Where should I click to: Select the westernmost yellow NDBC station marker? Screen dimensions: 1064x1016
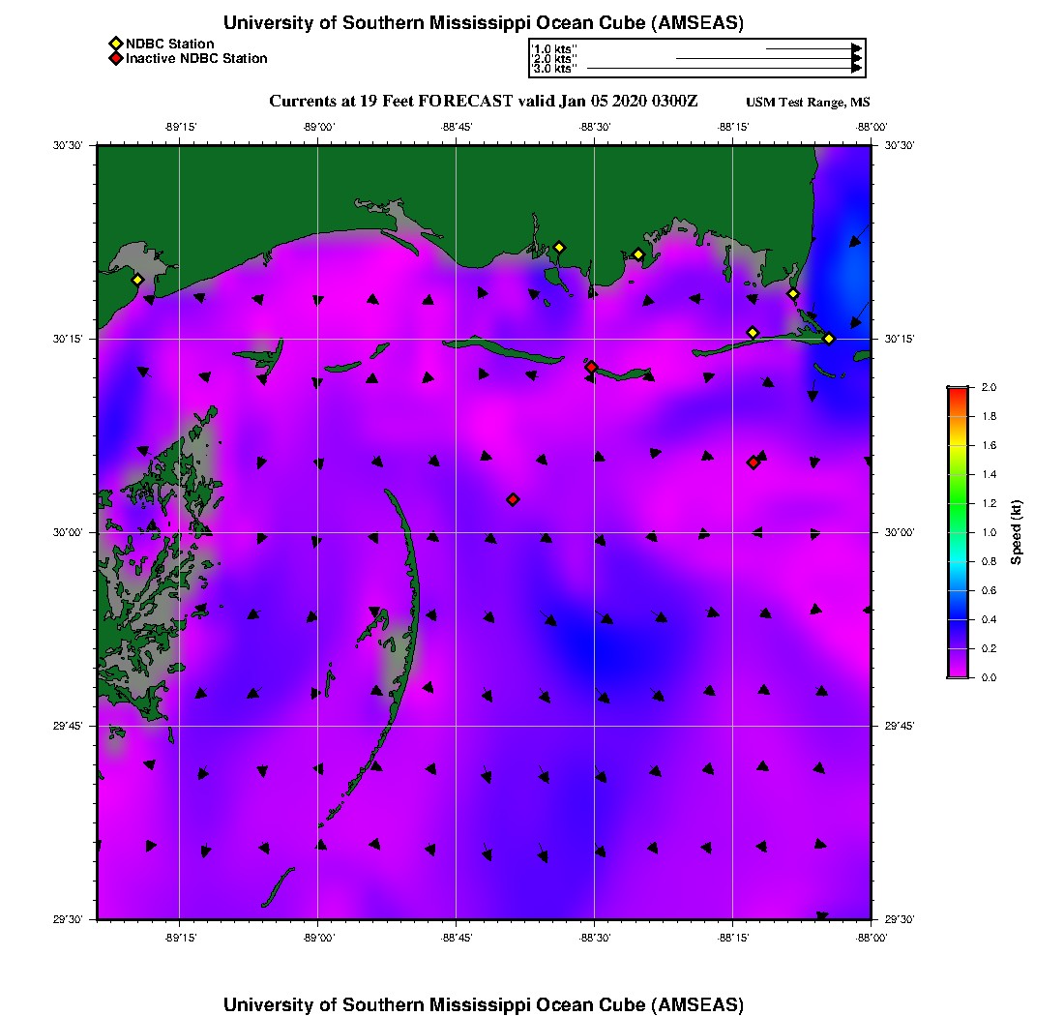coord(137,280)
